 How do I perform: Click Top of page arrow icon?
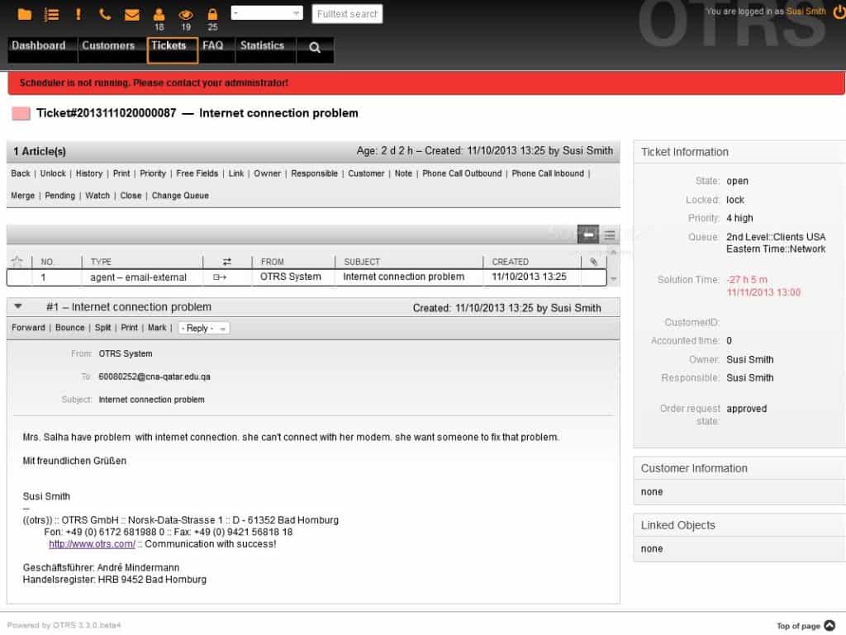tap(829, 625)
